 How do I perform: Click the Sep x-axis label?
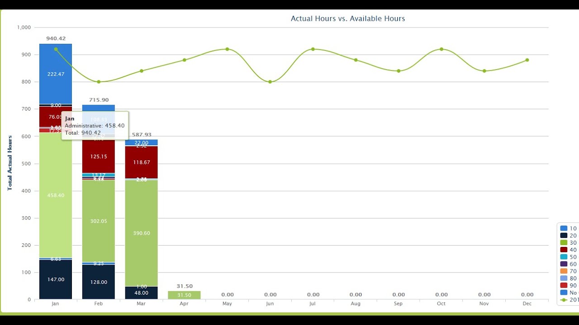(x=399, y=304)
